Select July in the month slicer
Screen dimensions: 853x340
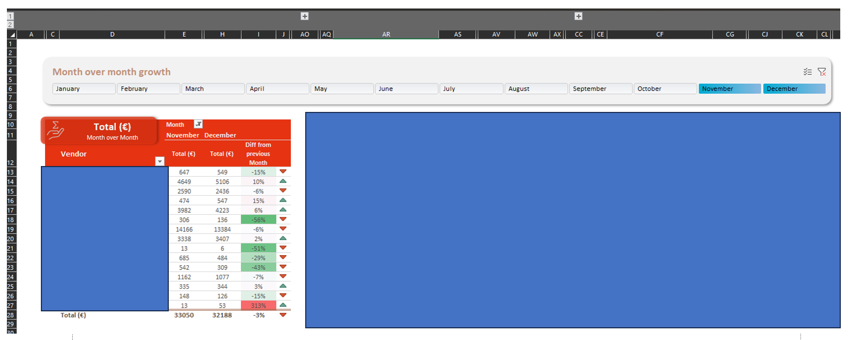pos(471,89)
